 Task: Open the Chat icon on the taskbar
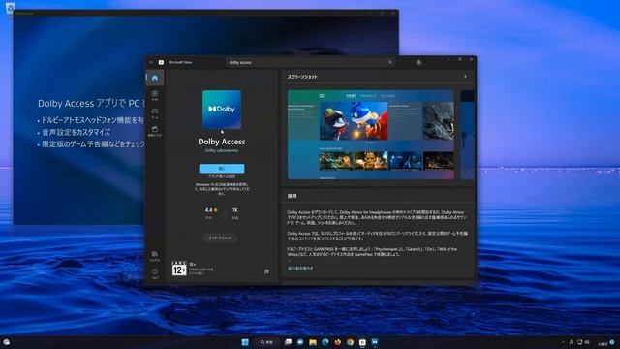pos(300,342)
